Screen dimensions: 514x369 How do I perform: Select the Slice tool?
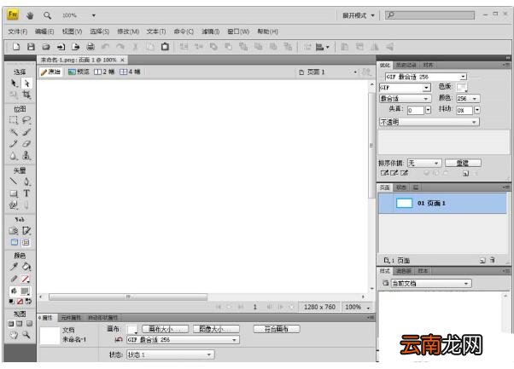(x=26, y=231)
